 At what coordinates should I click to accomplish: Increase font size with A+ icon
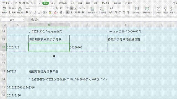(57, 9)
